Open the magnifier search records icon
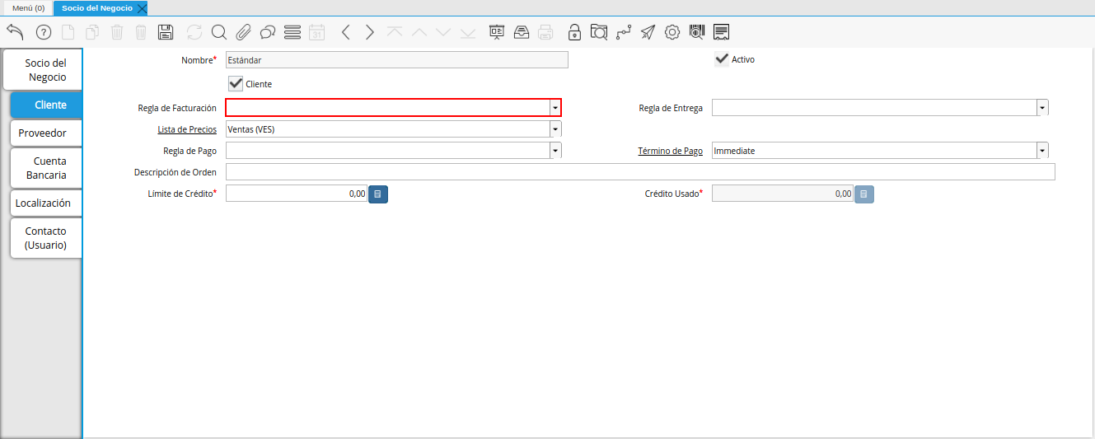The width and height of the screenshot is (1095, 439). coord(218,32)
